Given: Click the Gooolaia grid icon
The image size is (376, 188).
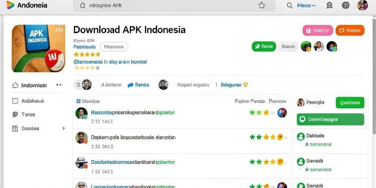Looking at the screenshot, I should point(15,129).
